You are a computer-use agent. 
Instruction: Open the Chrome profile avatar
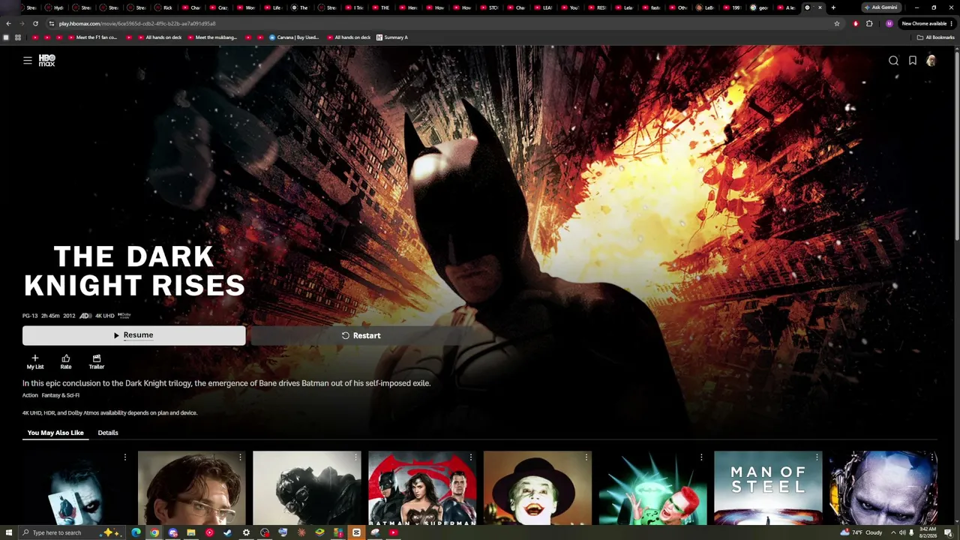[x=889, y=23]
